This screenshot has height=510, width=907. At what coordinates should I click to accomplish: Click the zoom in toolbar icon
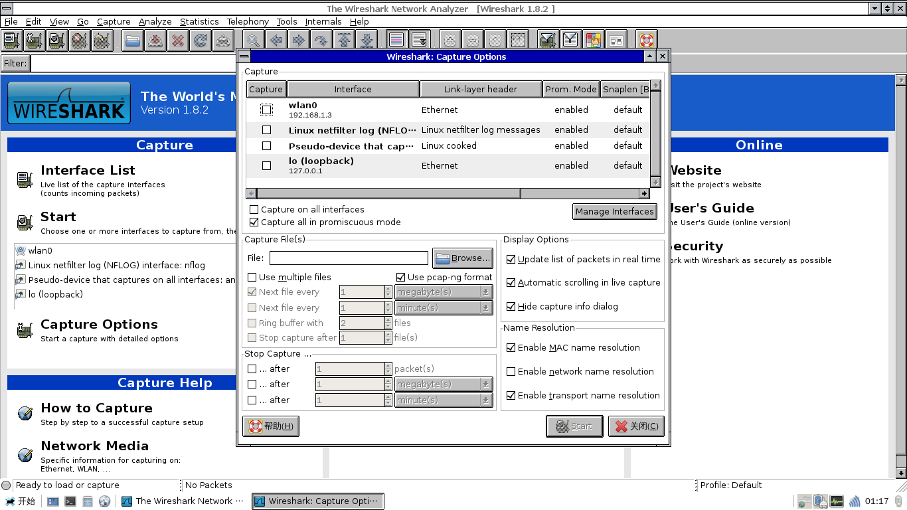click(x=450, y=41)
